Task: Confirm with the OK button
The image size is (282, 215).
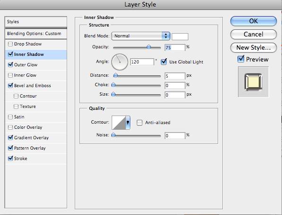Action: point(254,21)
